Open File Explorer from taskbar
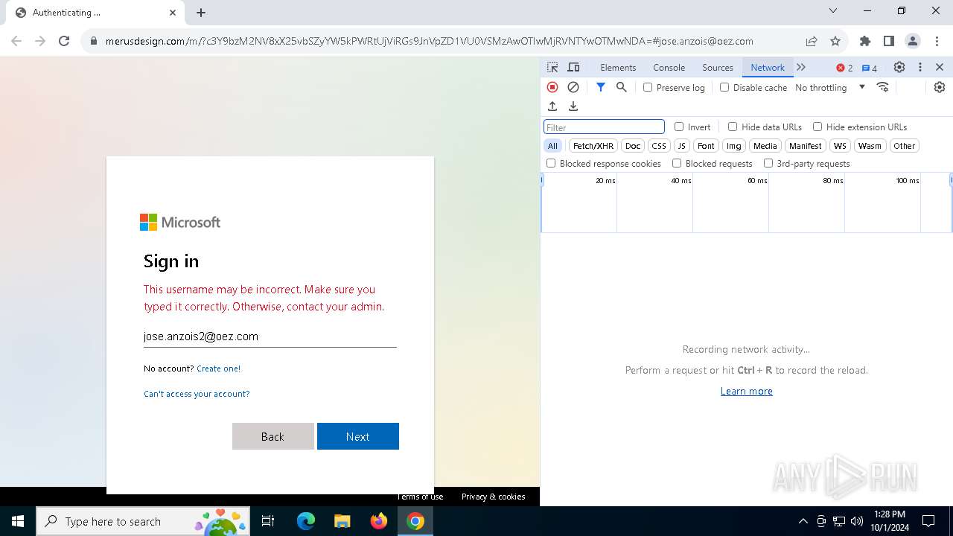This screenshot has width=953, height=536. click(342, 521)
